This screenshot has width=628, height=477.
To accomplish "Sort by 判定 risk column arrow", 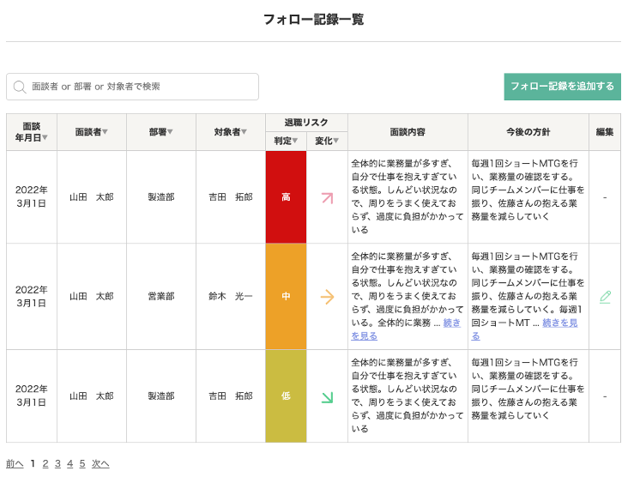I will pyautogui.click(x=295, y=141).
